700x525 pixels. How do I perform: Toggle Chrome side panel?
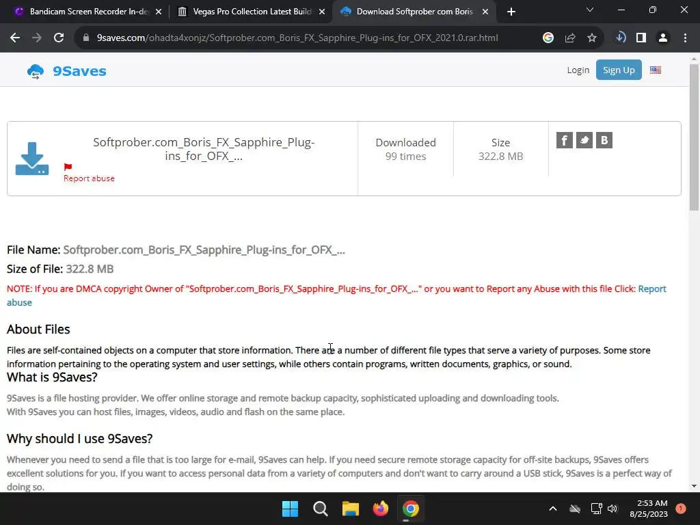(x=641, y=38)
